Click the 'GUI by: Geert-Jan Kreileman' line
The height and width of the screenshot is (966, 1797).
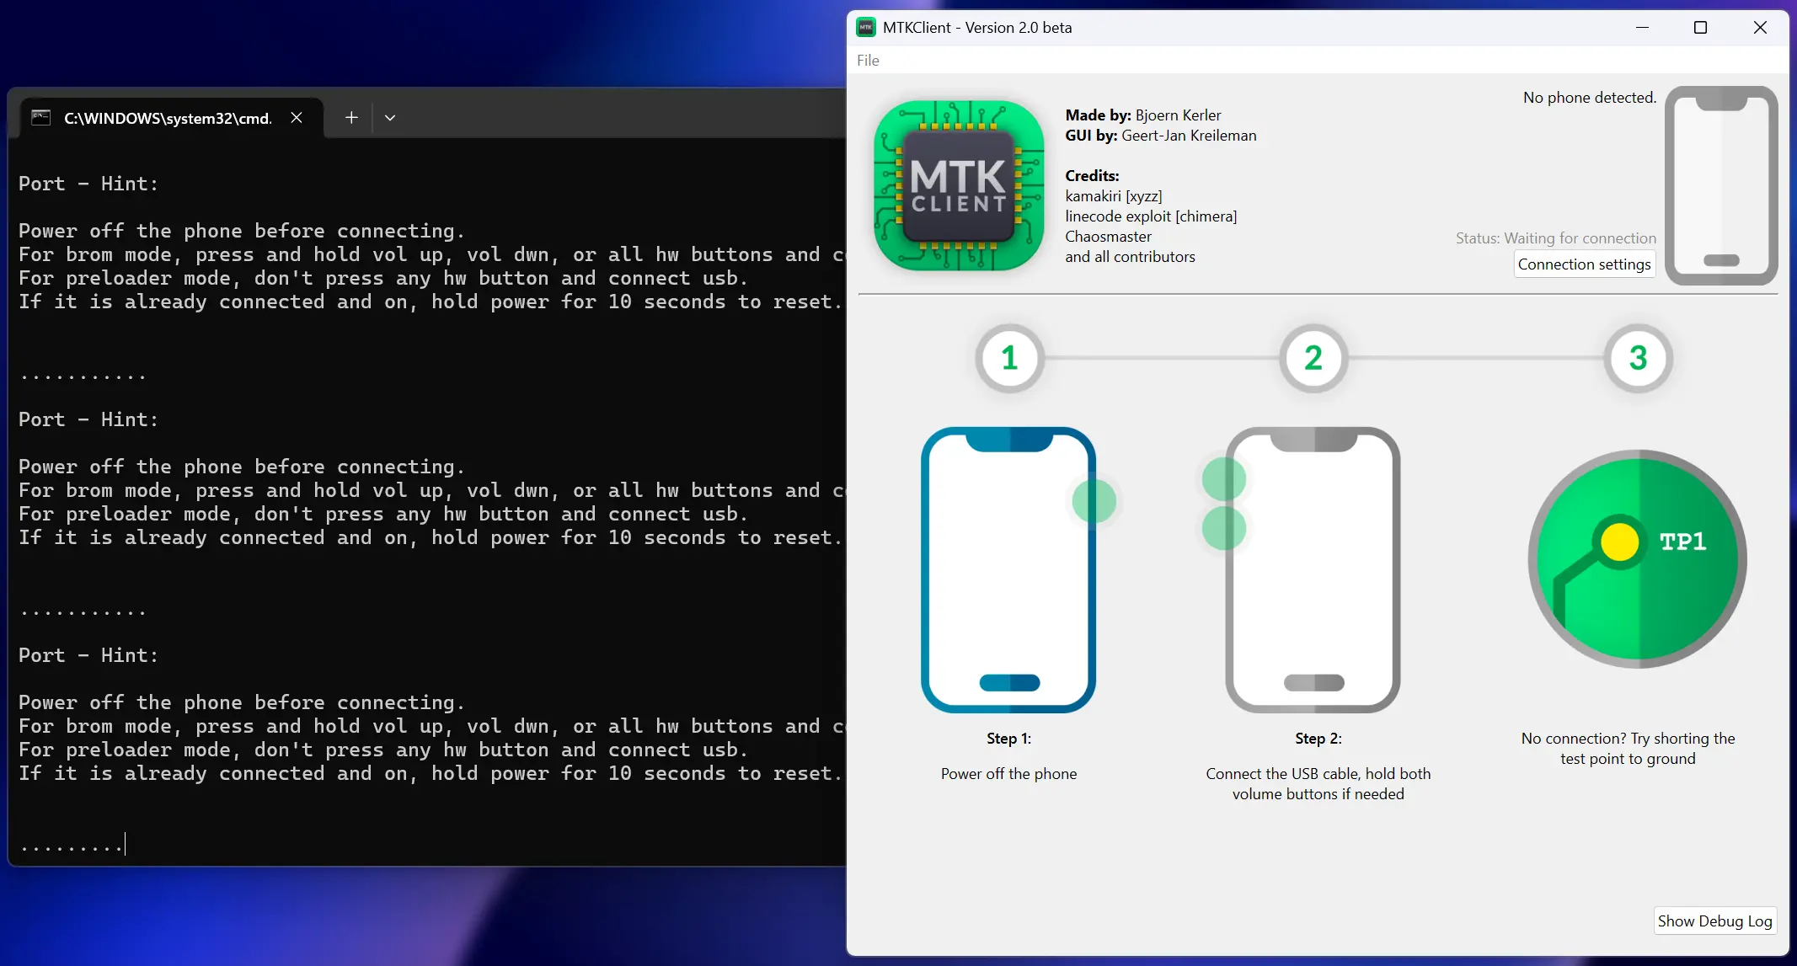[x=1161, y=136]
